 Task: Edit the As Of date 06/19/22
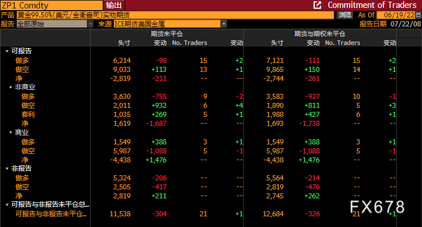click(396, 15)
